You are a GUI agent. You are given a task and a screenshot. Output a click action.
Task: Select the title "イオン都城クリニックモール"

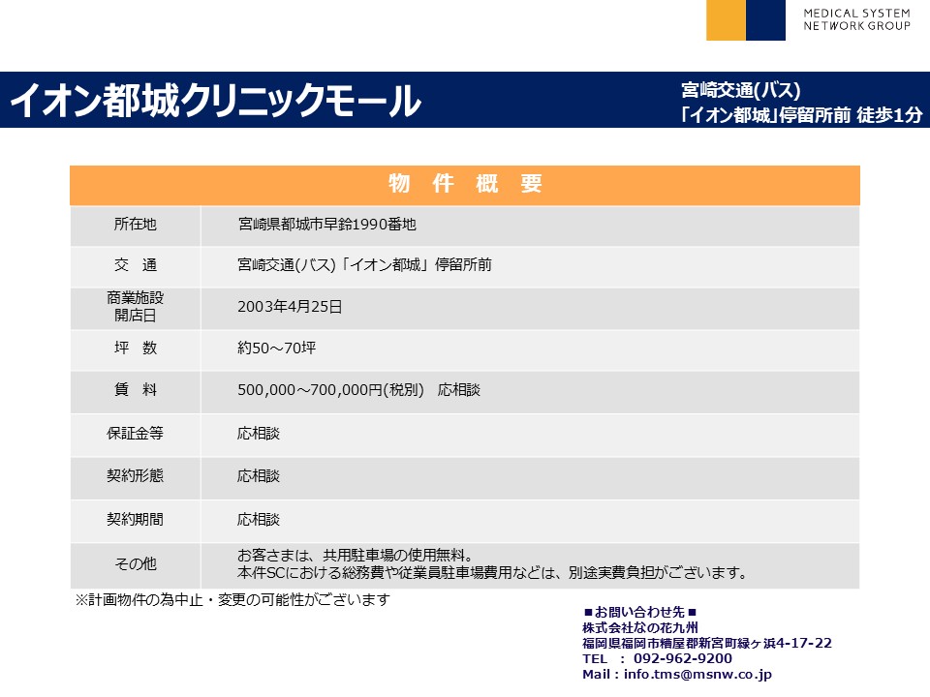(216, 100)
